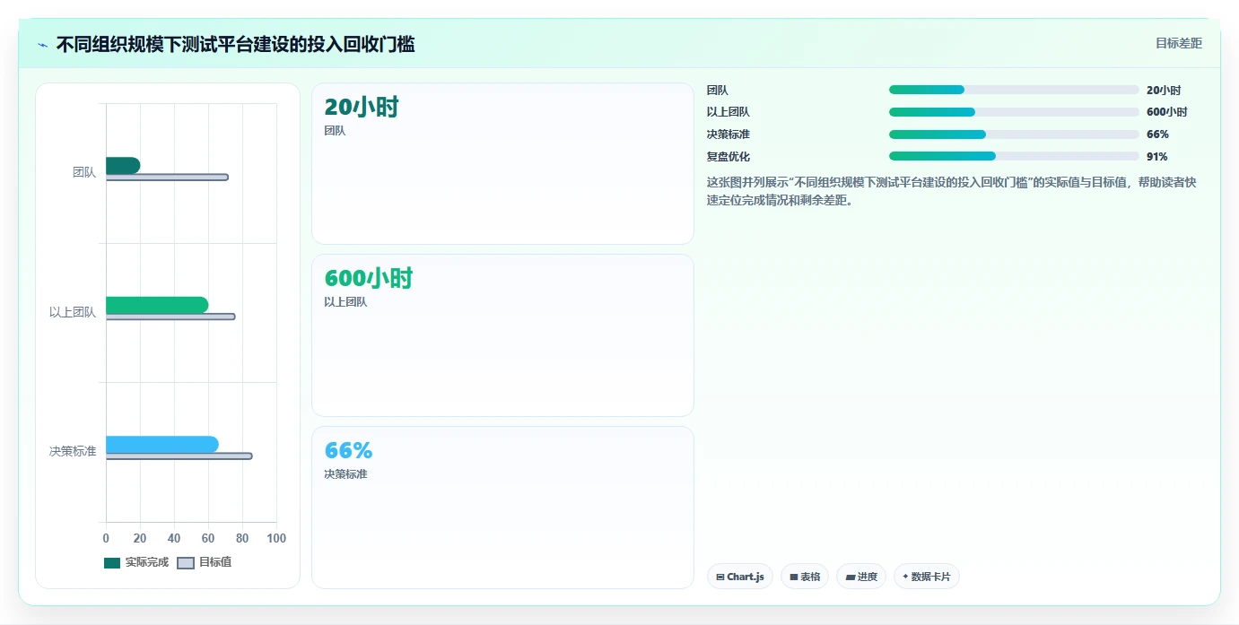The width and height of the screenshot is (1239, 625).
Task: Click the 复盘优化 row label
Action: click(x=729, y=156)
